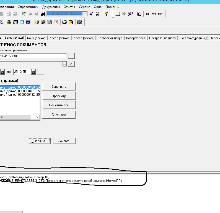Open the Справочники menu
The image size is (220, 213).
pyautogui.click(x=28, y=7)
